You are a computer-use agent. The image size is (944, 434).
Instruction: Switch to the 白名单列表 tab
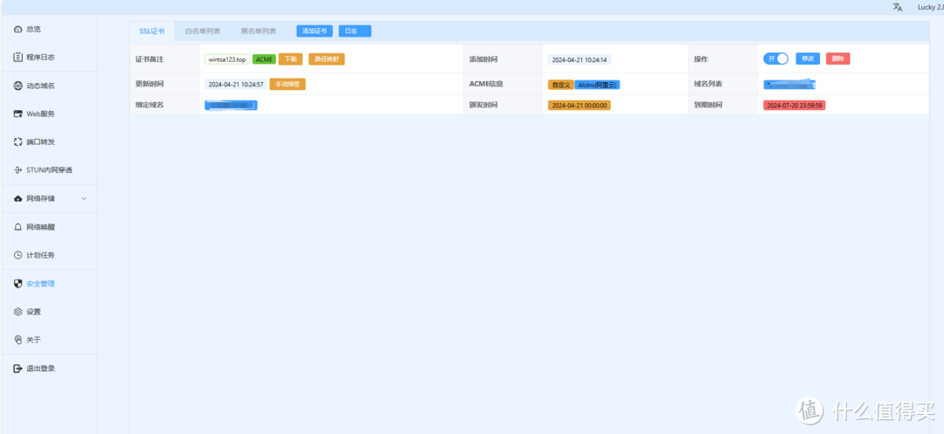202,31
